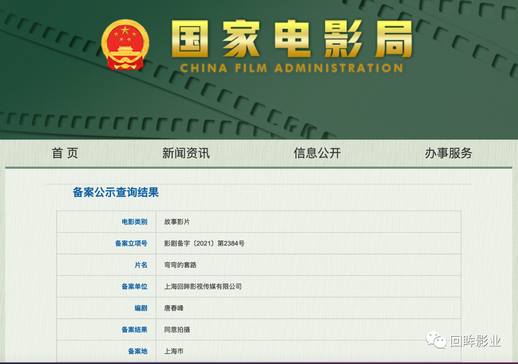This screenshot has height=364, width=518.
Task: Select the 片名 label cell
Action: (106, 265)
